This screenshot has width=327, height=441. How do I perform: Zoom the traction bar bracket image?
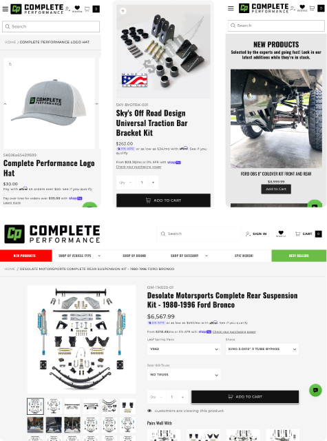(x=123, y=11)
